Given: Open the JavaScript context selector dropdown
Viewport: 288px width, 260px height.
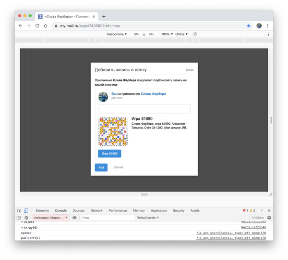Looking at the screenshot, I should pos(50,218).
